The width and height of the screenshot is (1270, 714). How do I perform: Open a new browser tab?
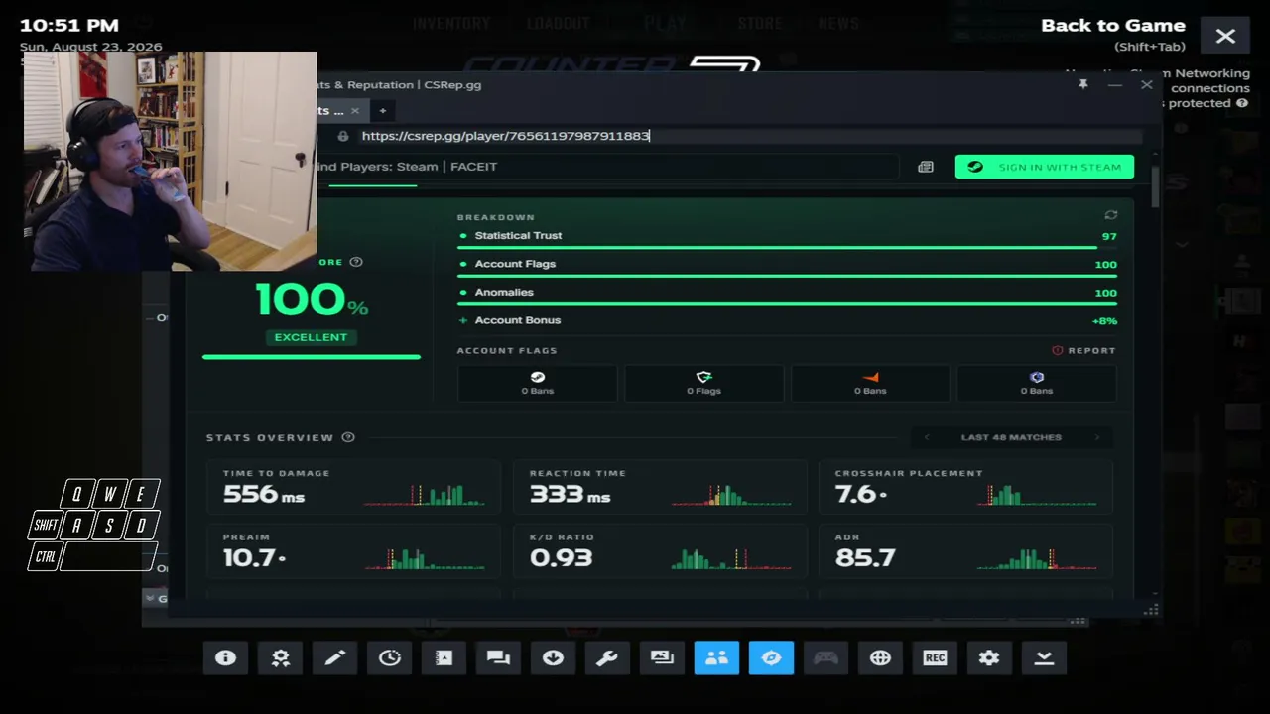382,110
